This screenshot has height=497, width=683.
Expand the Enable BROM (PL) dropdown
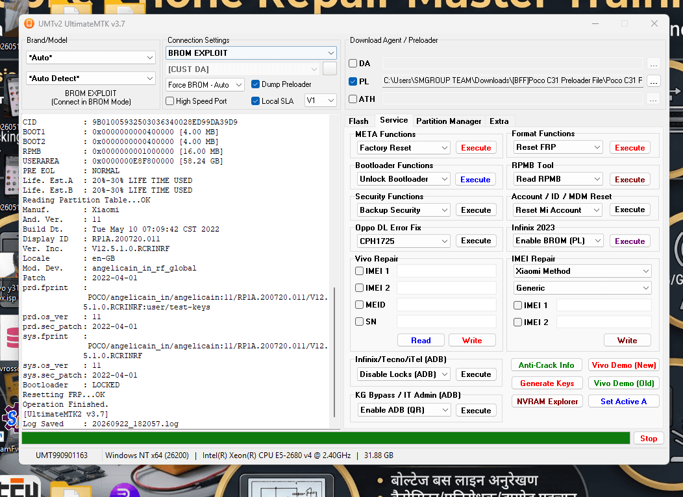click(x=558, y=241)
